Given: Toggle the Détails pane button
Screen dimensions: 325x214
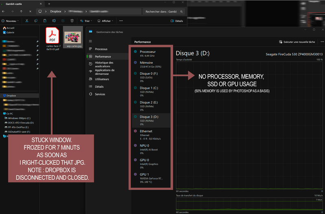Looking at the screenshot, I should click(x=176, y=21).
